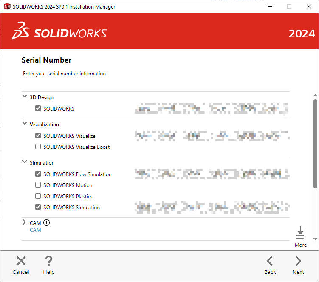319x282 pixels.
Task: Click the SW app icon in title bar
Action: [7, 7]
